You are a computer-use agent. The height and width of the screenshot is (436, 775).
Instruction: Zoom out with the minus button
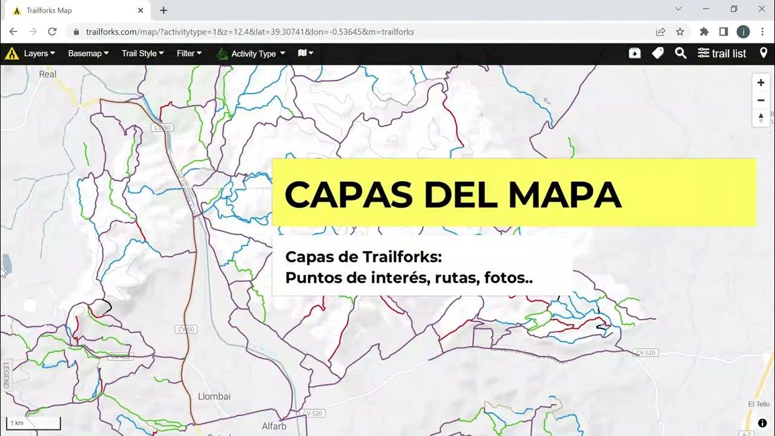click(761, 101)
